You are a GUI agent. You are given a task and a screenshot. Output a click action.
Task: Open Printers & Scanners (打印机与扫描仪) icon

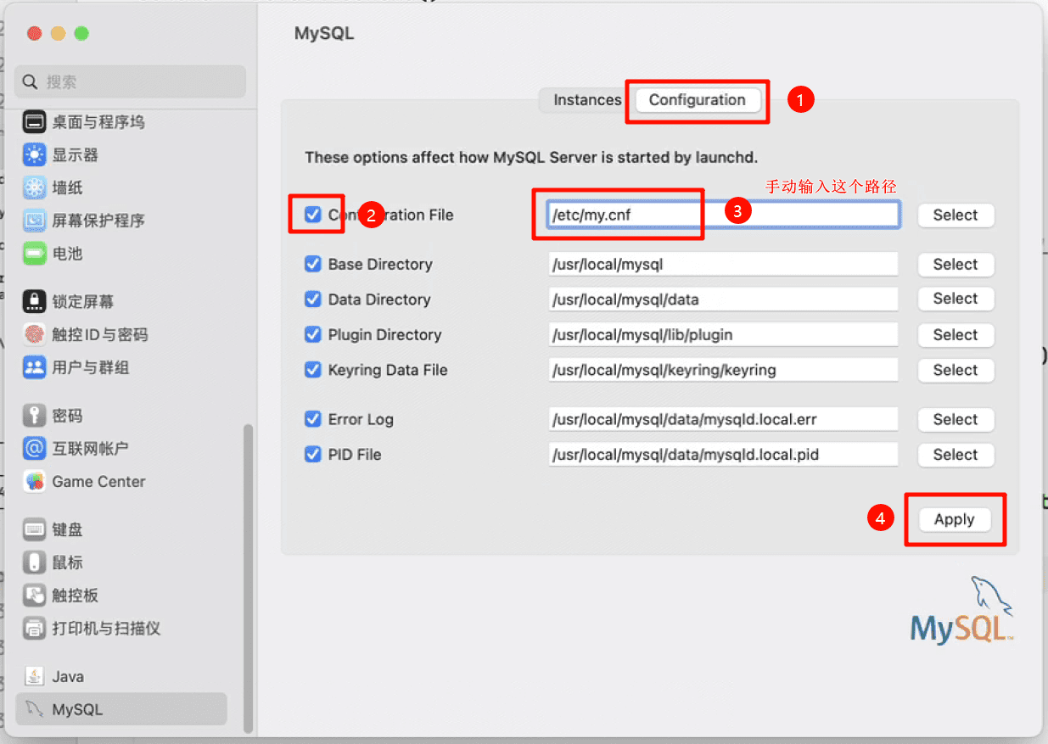34,629
